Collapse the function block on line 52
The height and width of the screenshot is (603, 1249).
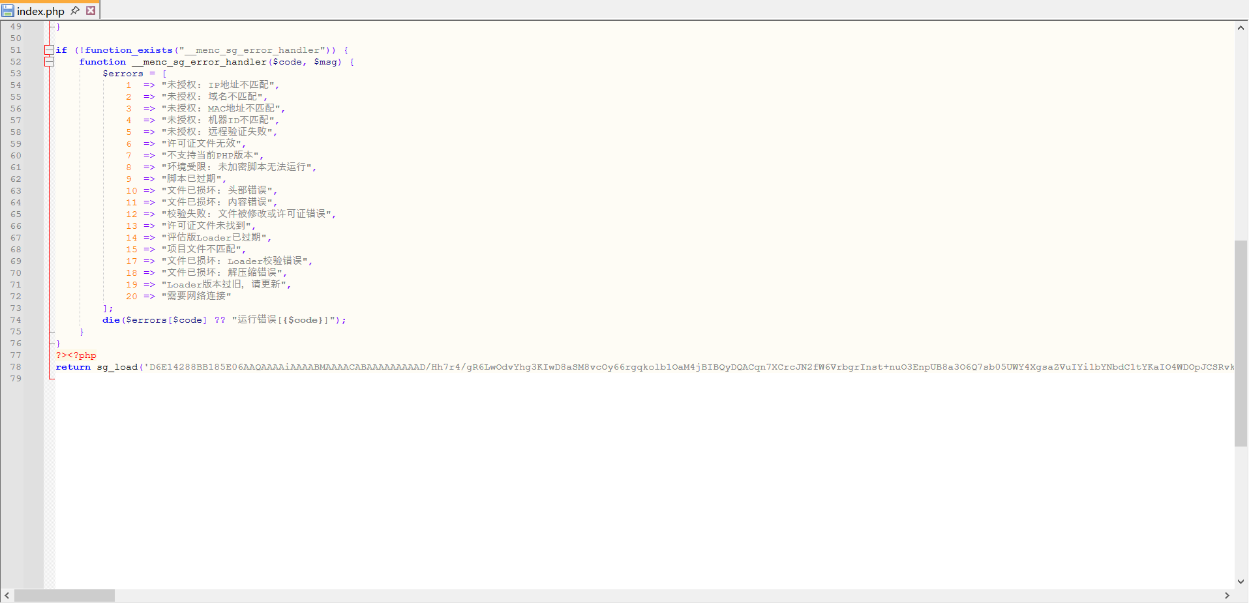pos(49,62)
